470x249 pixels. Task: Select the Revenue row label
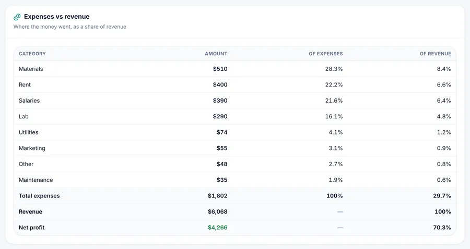30,211
